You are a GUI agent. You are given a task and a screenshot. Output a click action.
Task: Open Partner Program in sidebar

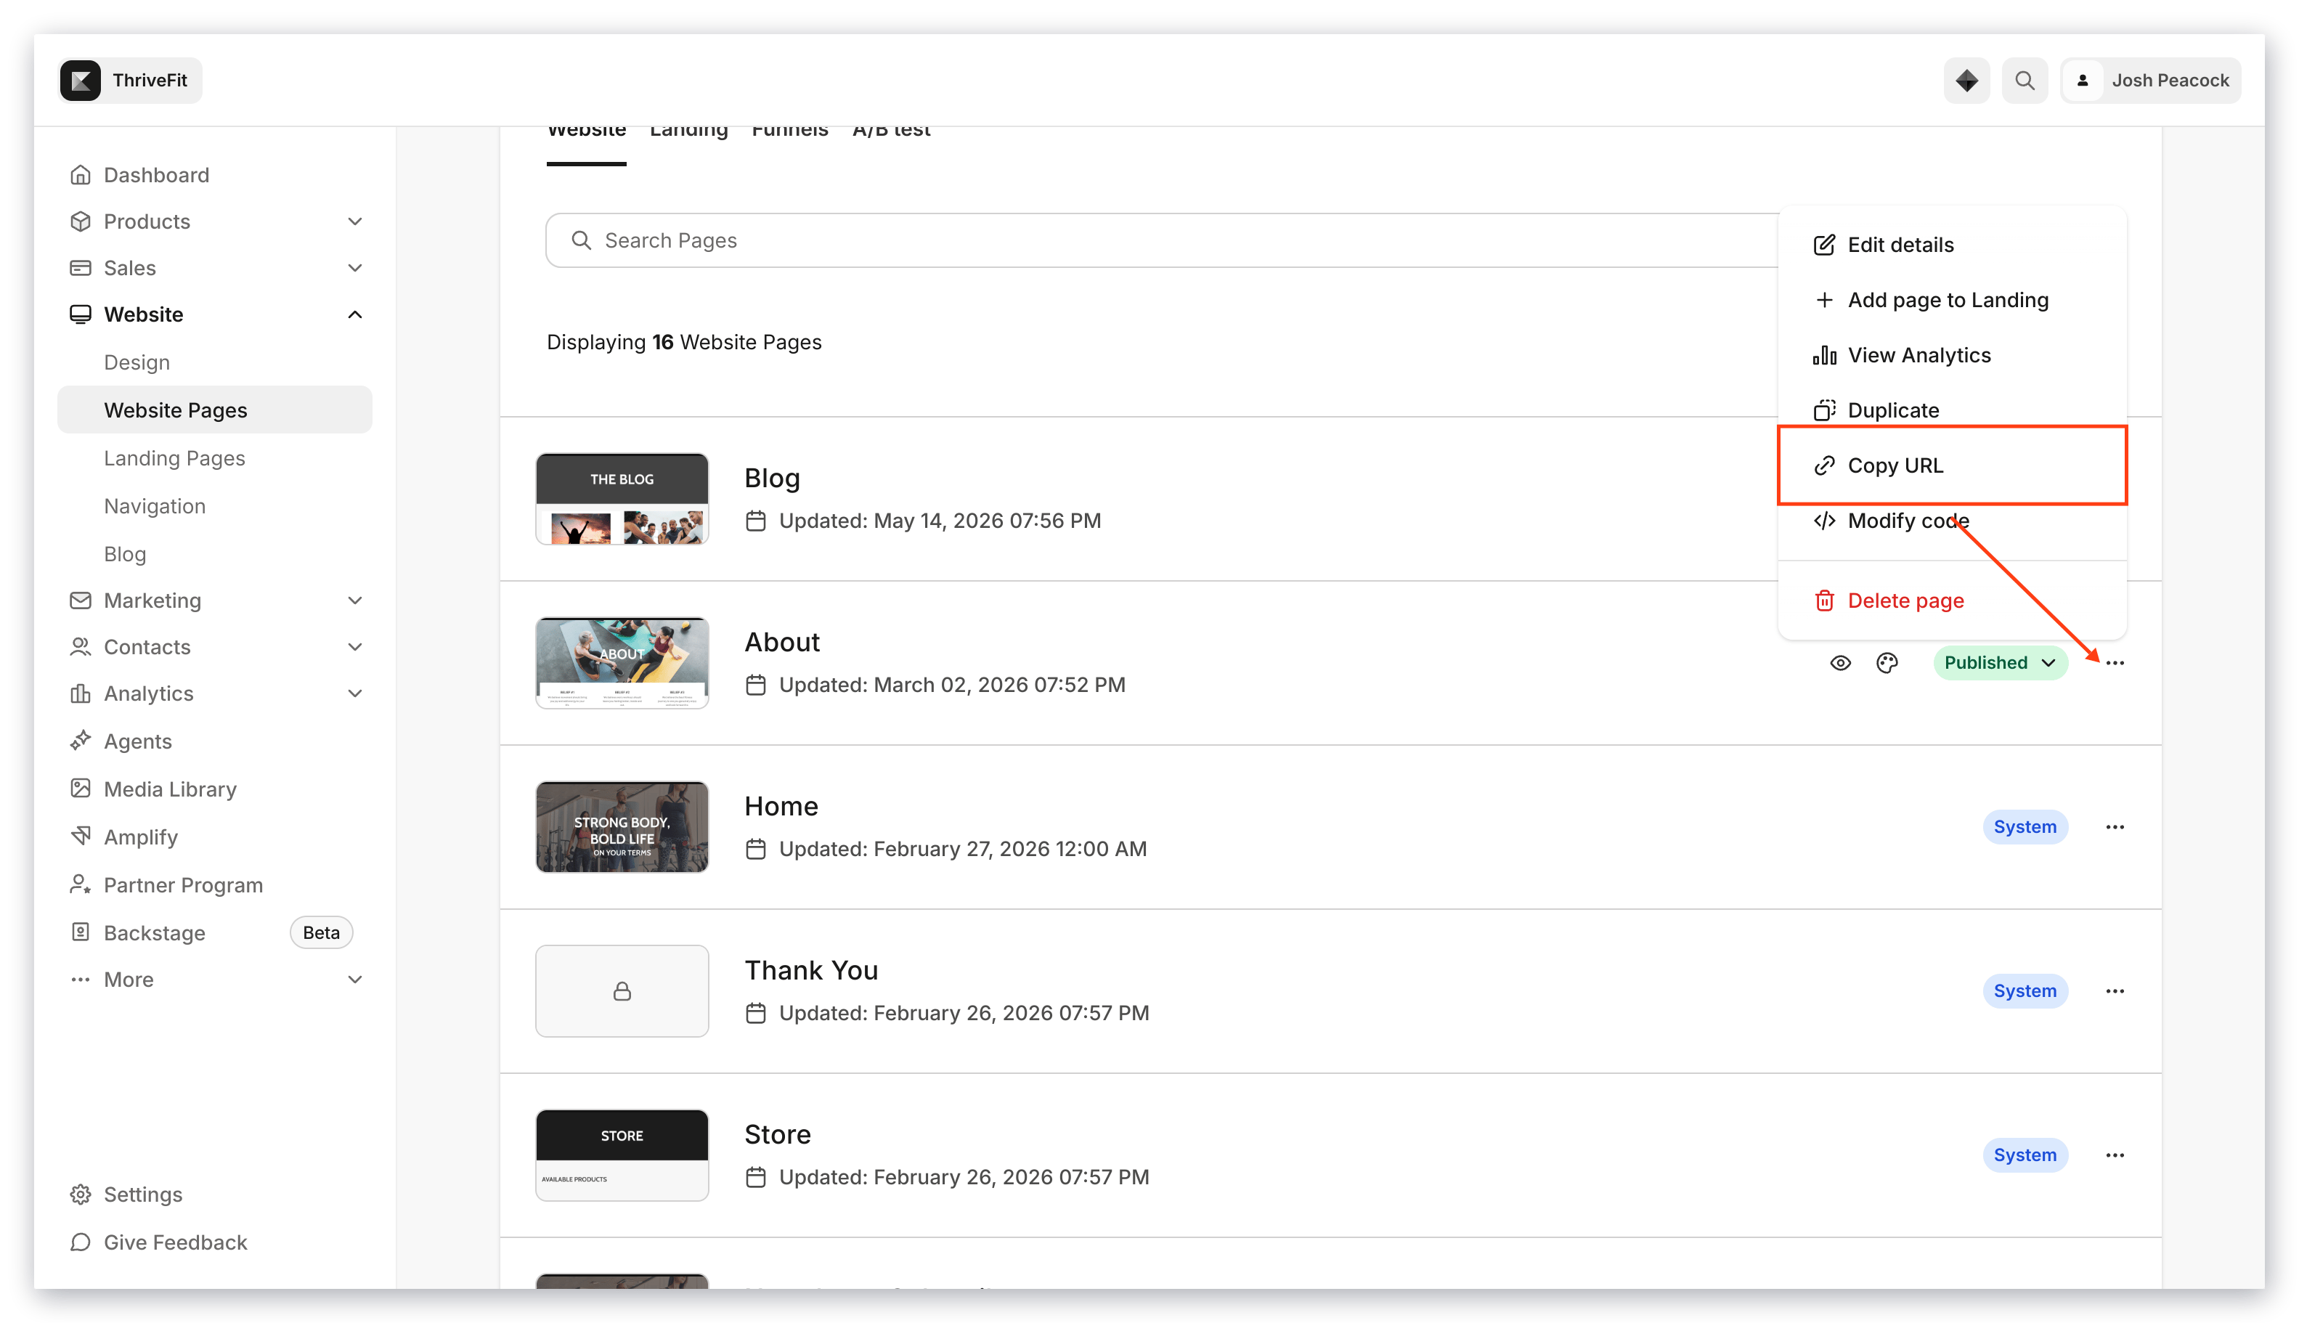click(183, 884)
